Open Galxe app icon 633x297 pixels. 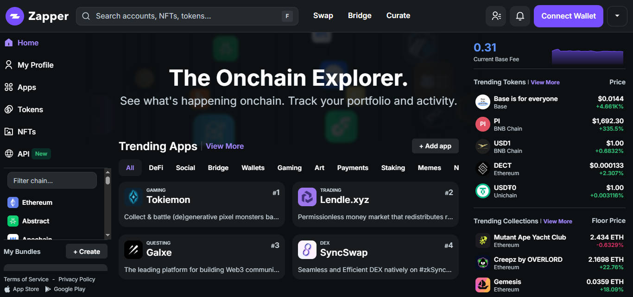(133, 250)
